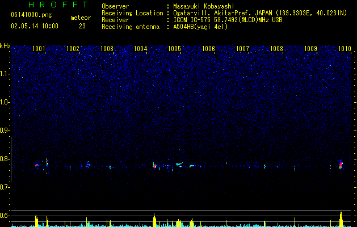This screenshot has width=357, height=227.
Task: Click the 0.7 frequency axis label
Action: click(5, 187)
